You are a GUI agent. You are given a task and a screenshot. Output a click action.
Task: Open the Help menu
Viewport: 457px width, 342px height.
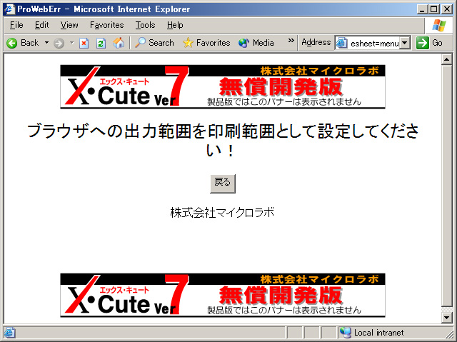[175, 25]
